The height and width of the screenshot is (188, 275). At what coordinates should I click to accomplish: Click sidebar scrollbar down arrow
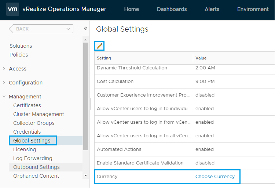(x=85, y=176)
